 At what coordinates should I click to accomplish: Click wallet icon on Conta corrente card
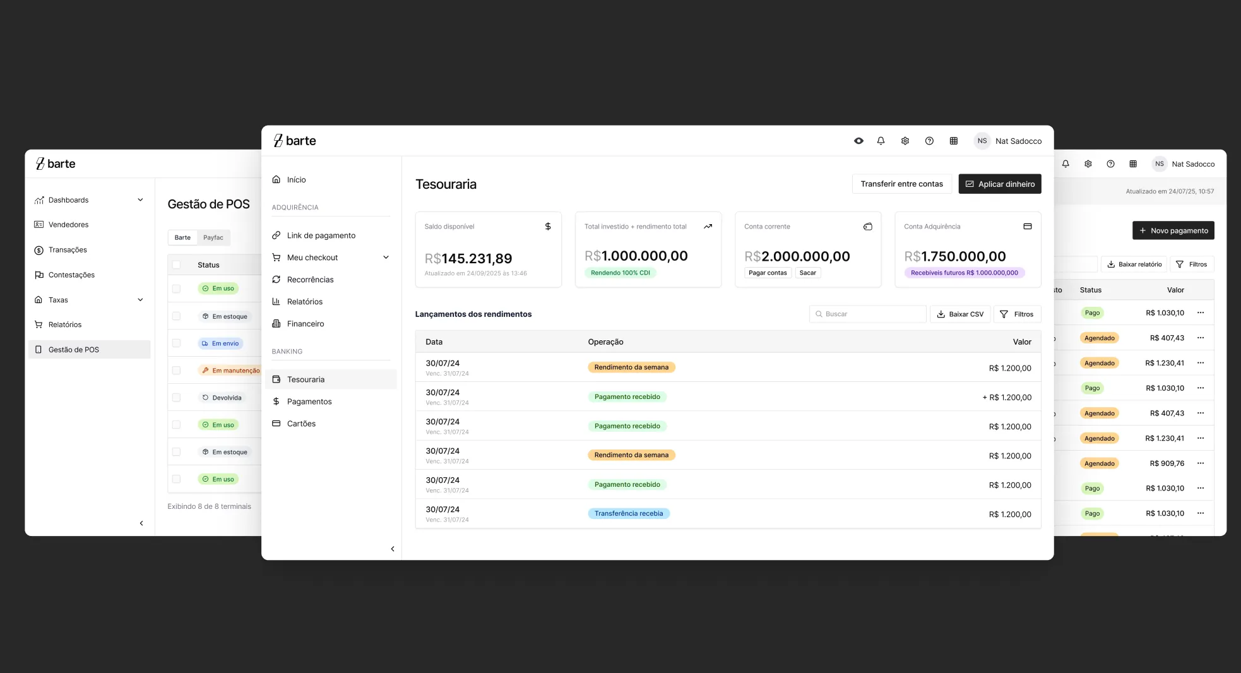868,226
